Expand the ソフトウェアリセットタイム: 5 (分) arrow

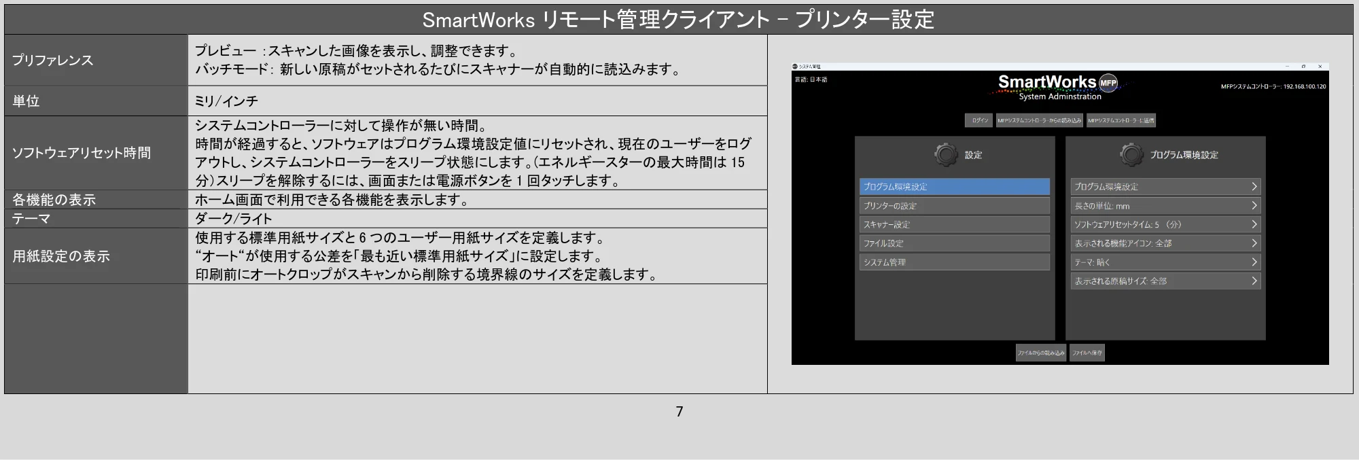coord(1254,224)
